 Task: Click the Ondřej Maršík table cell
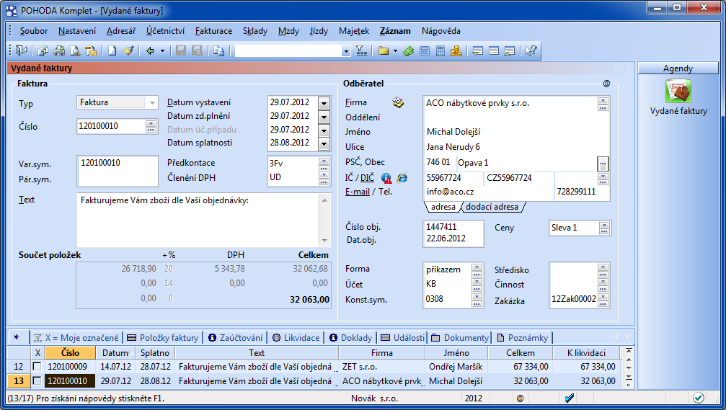coord(456,367)
